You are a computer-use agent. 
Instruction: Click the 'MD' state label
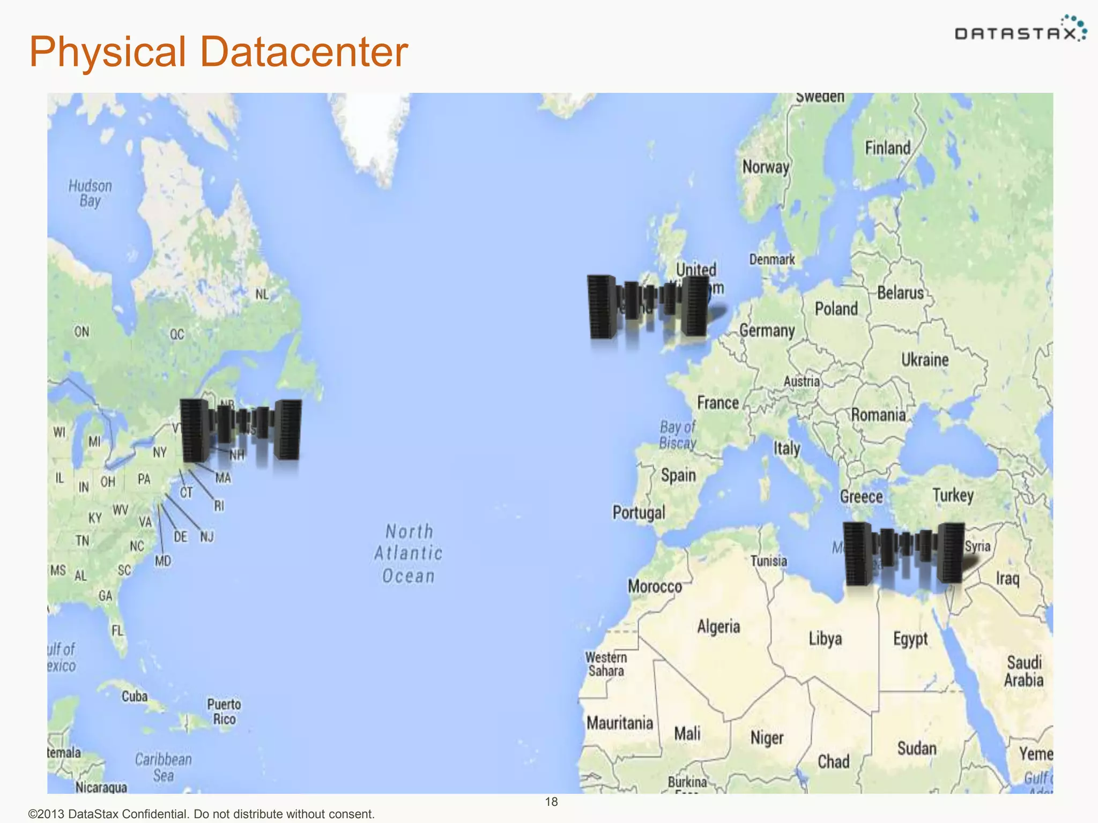(x=163, y=561)
